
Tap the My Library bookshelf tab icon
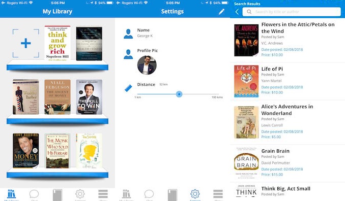[x=11, y=194]
